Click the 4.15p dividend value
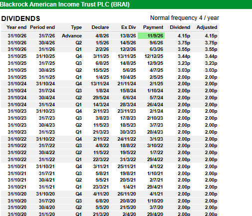This screenshot has width=252, height=216. pyautogui.click(x=184, y=36)
